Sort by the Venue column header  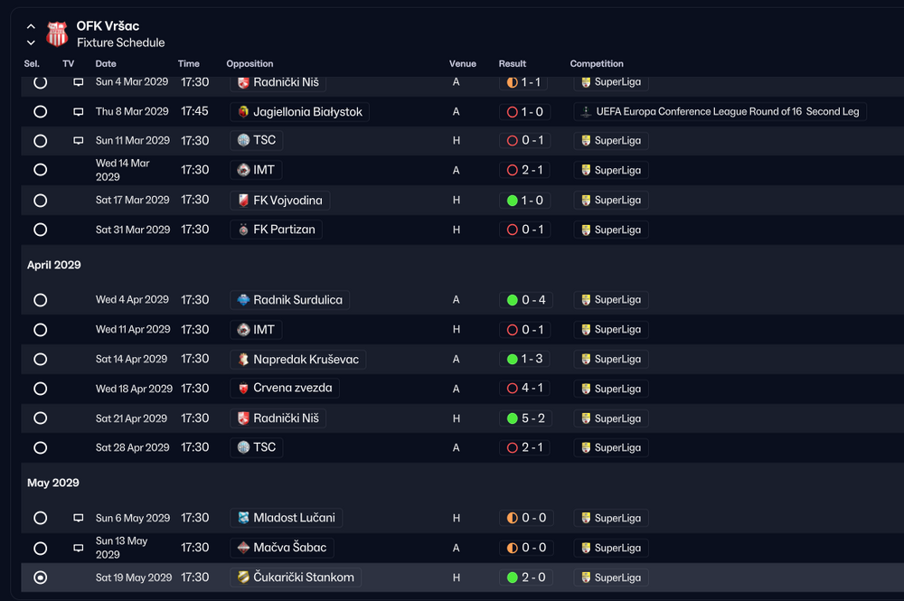(x=462, y=64)
